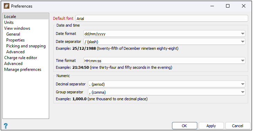The image size is (253, 131).
Task: Expand the Decimal separator dropdown
Action: point(166,84)
